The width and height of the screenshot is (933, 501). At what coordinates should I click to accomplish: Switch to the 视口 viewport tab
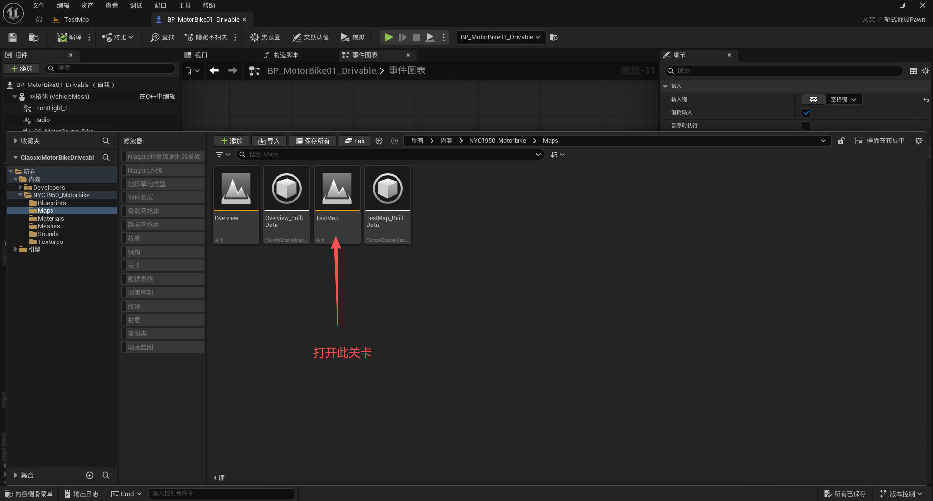pos(196,55)
